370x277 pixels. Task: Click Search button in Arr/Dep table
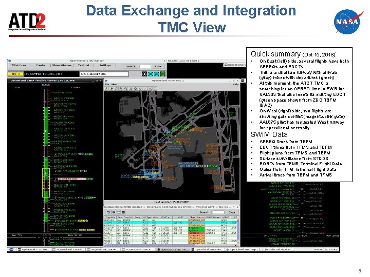[205, 212]
